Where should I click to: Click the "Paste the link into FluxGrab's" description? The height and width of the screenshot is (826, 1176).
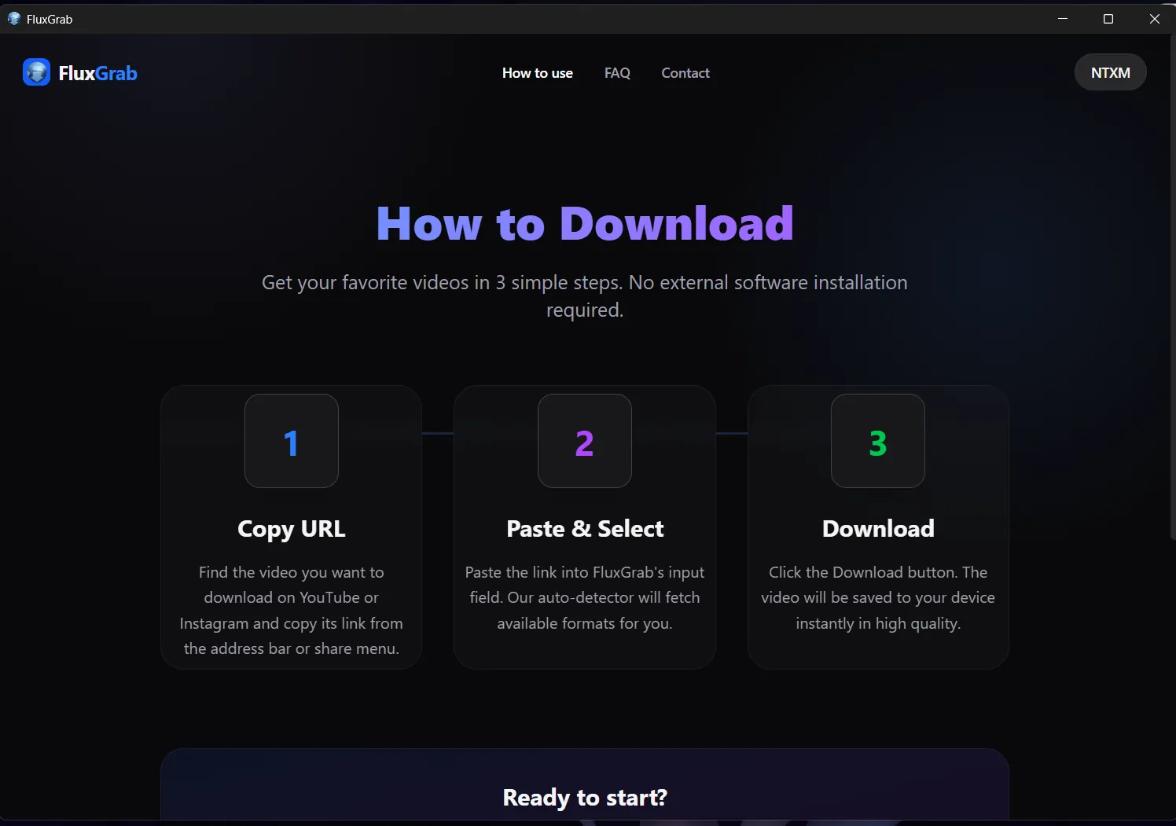585,598
